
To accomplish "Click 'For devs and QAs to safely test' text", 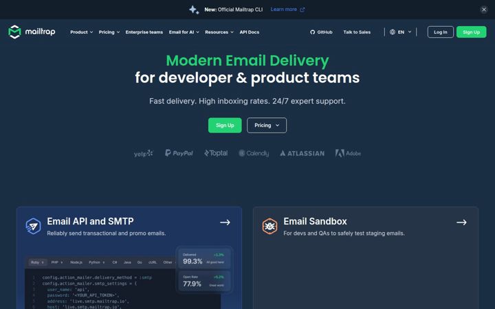I will 344,233.
